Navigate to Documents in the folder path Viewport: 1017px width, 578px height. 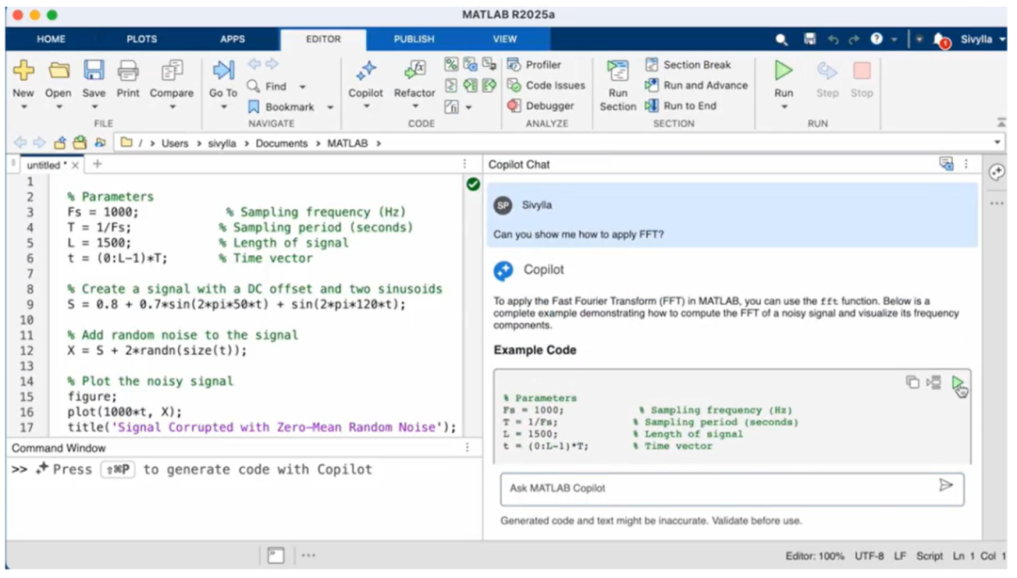pyautogui.click(x=282, y=143)
